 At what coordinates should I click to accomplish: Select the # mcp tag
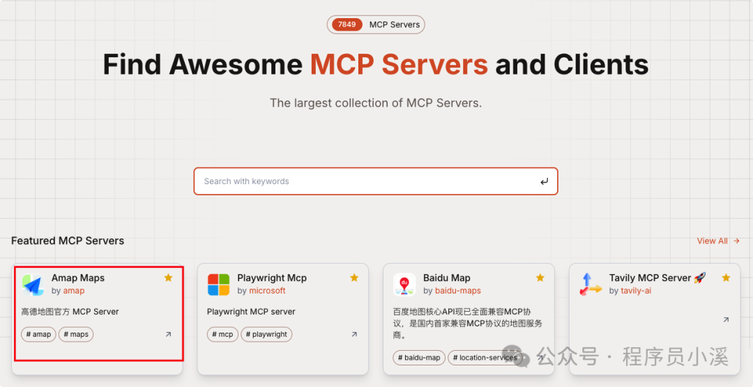click(222, 334)
